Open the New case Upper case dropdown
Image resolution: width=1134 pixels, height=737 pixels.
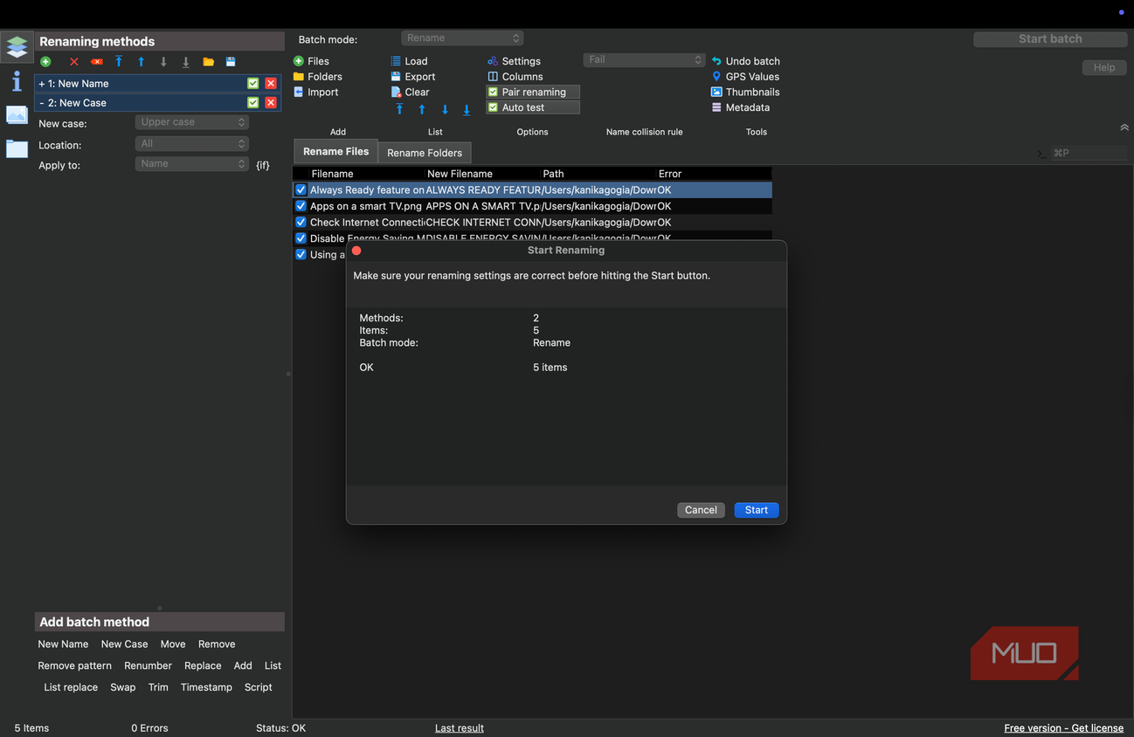coord(192,122)
